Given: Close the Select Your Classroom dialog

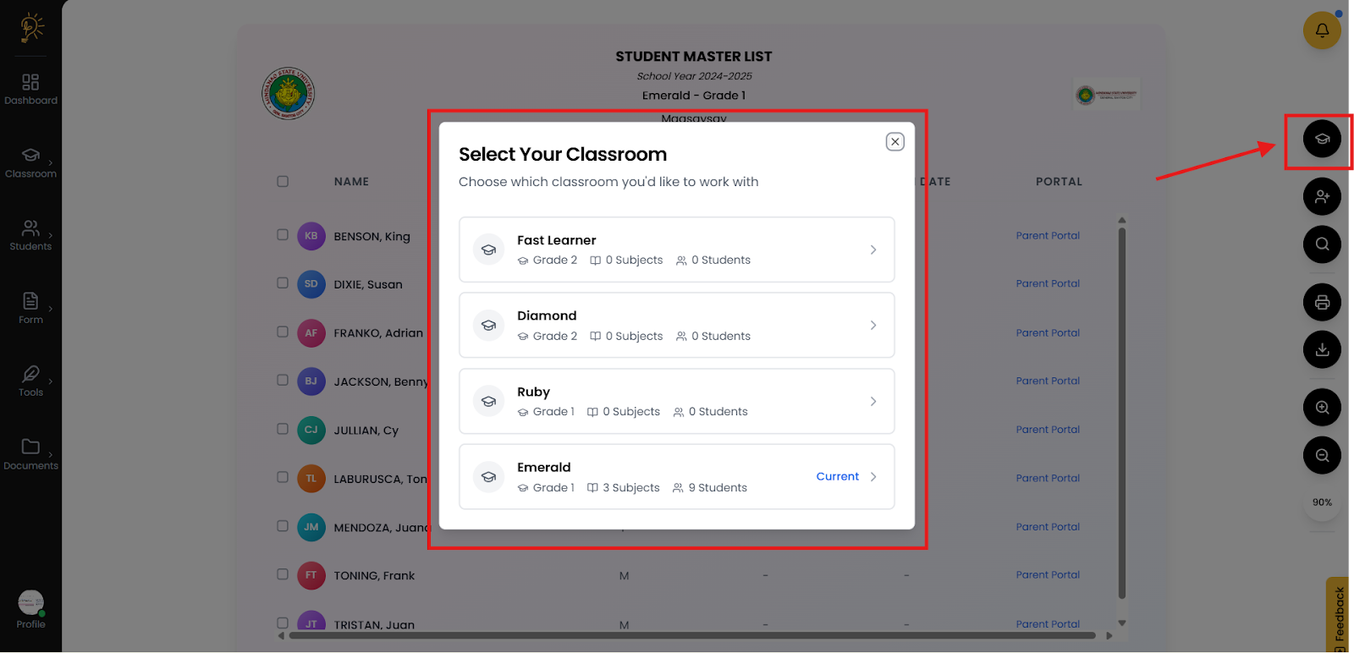Looking at the screenshot, I should coord(894,142).
